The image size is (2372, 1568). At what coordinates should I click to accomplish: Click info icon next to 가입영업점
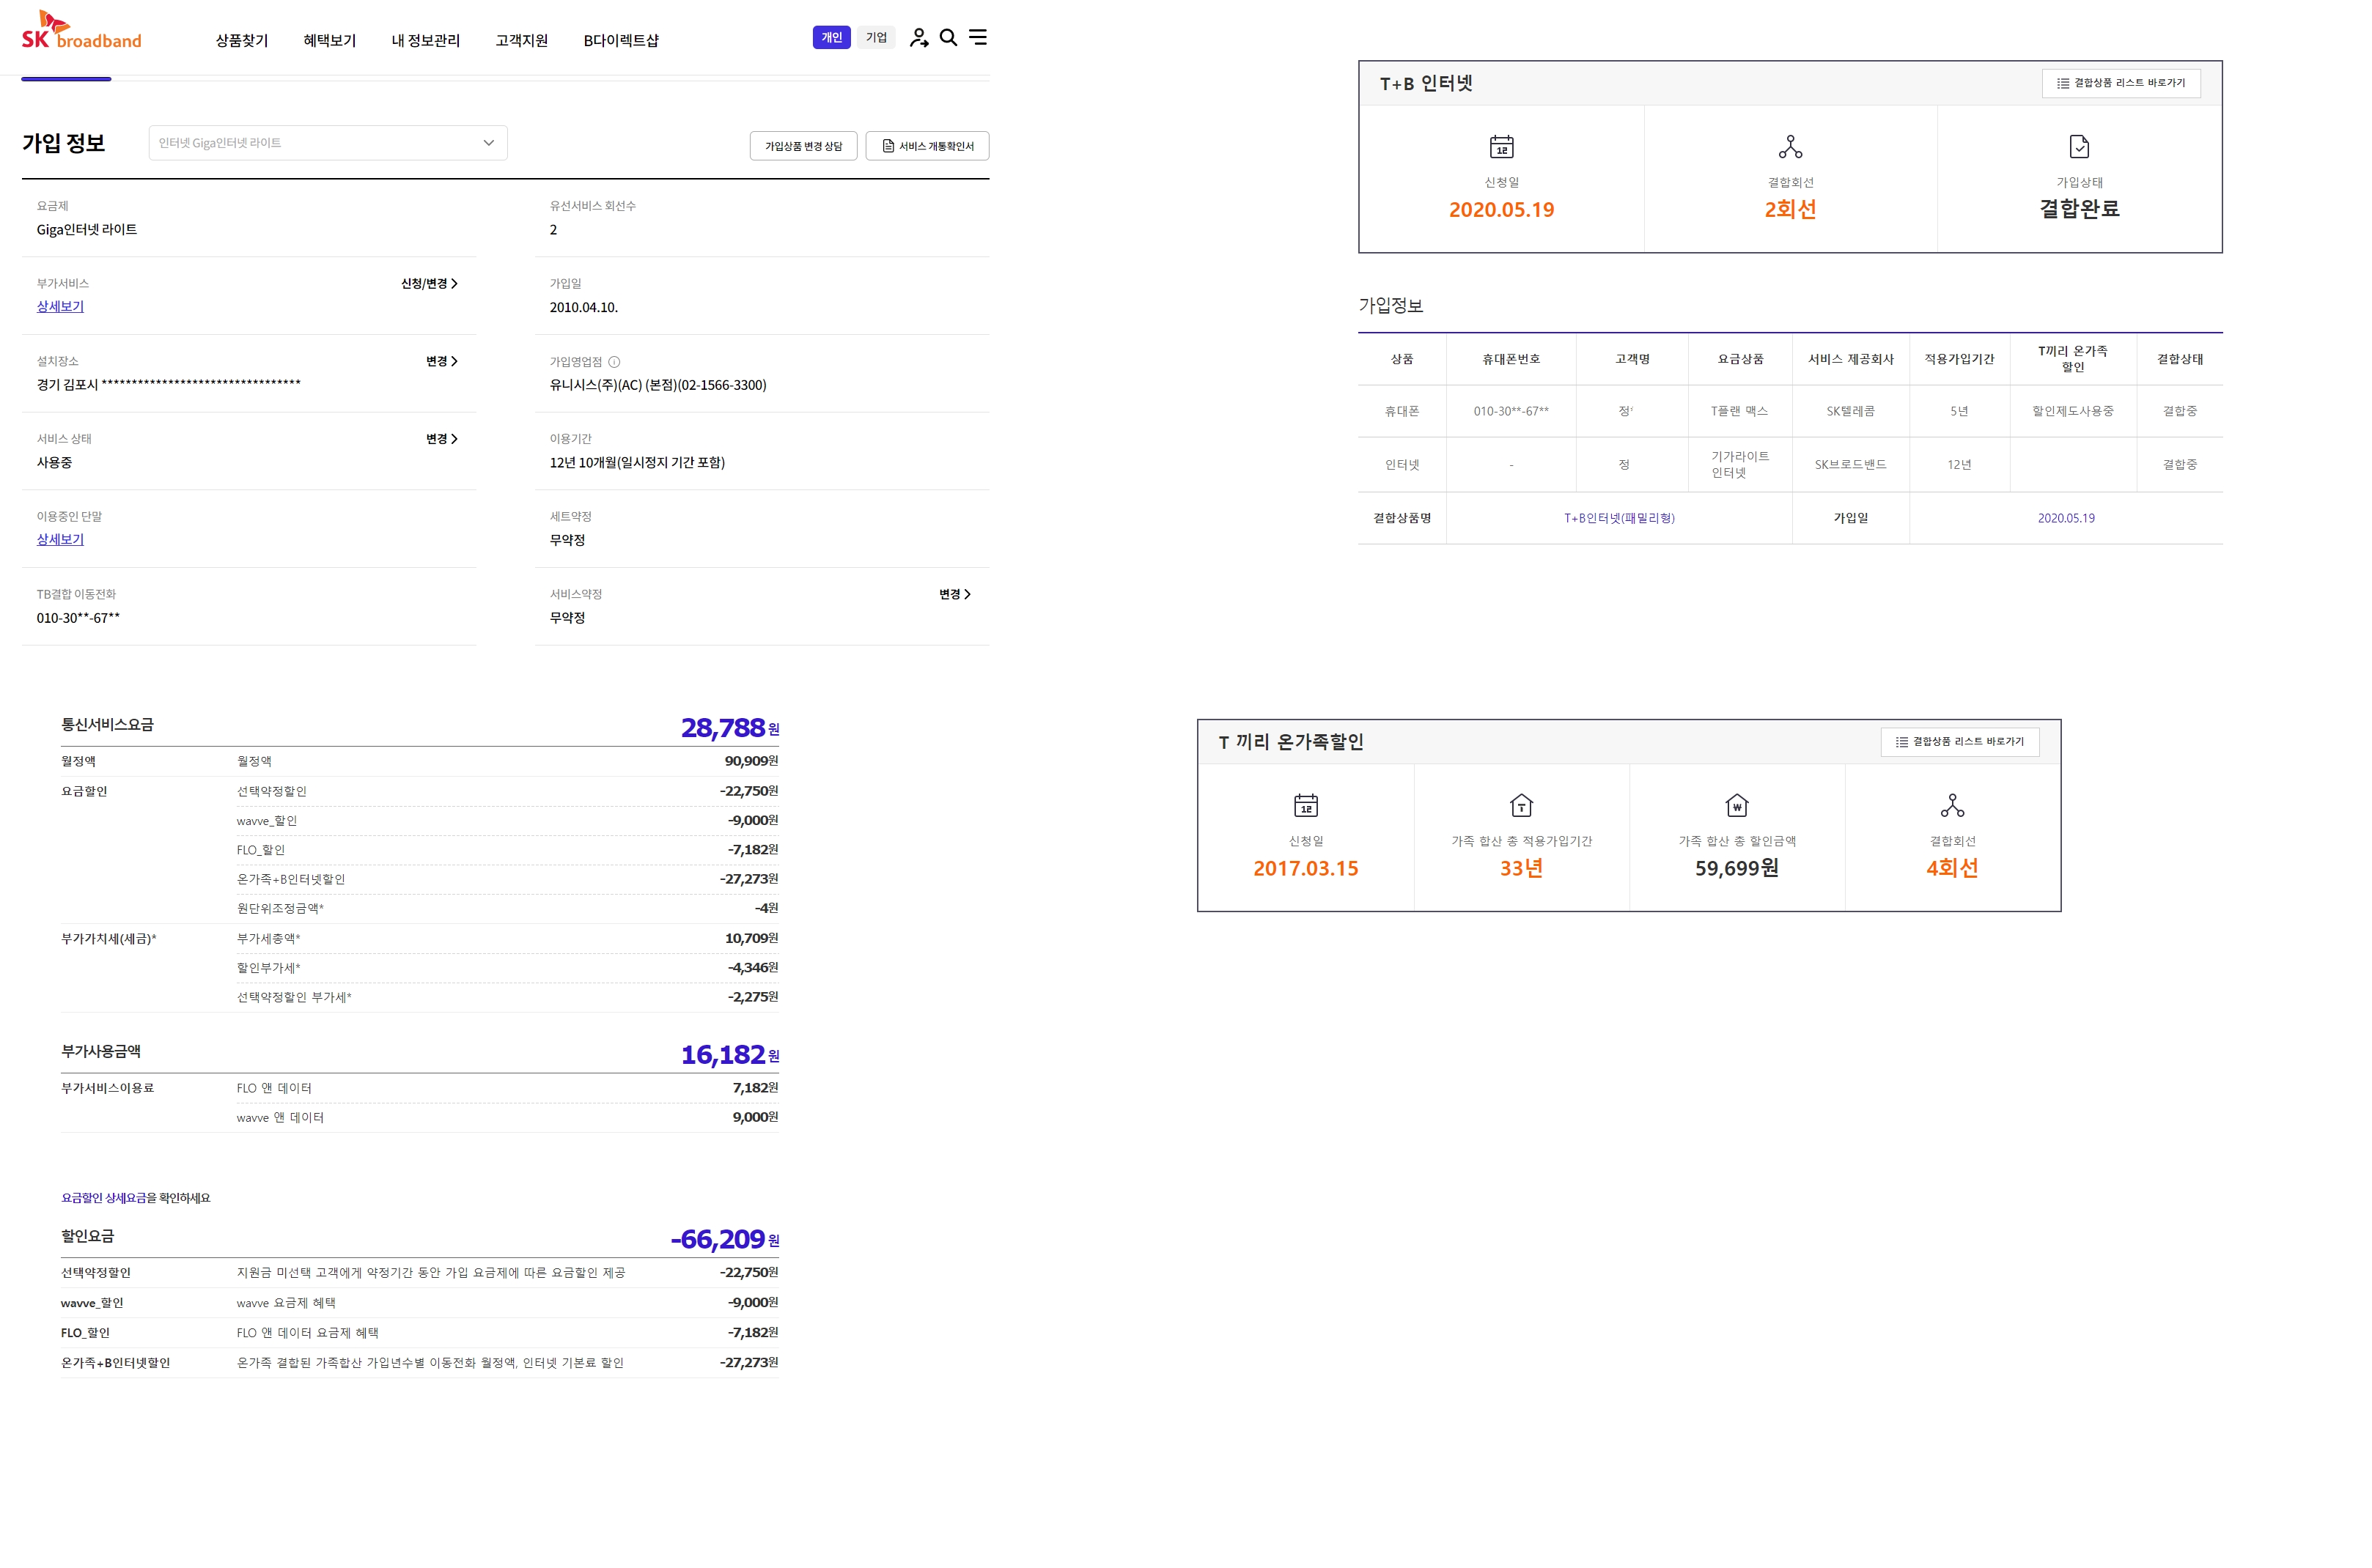(614, 362)
